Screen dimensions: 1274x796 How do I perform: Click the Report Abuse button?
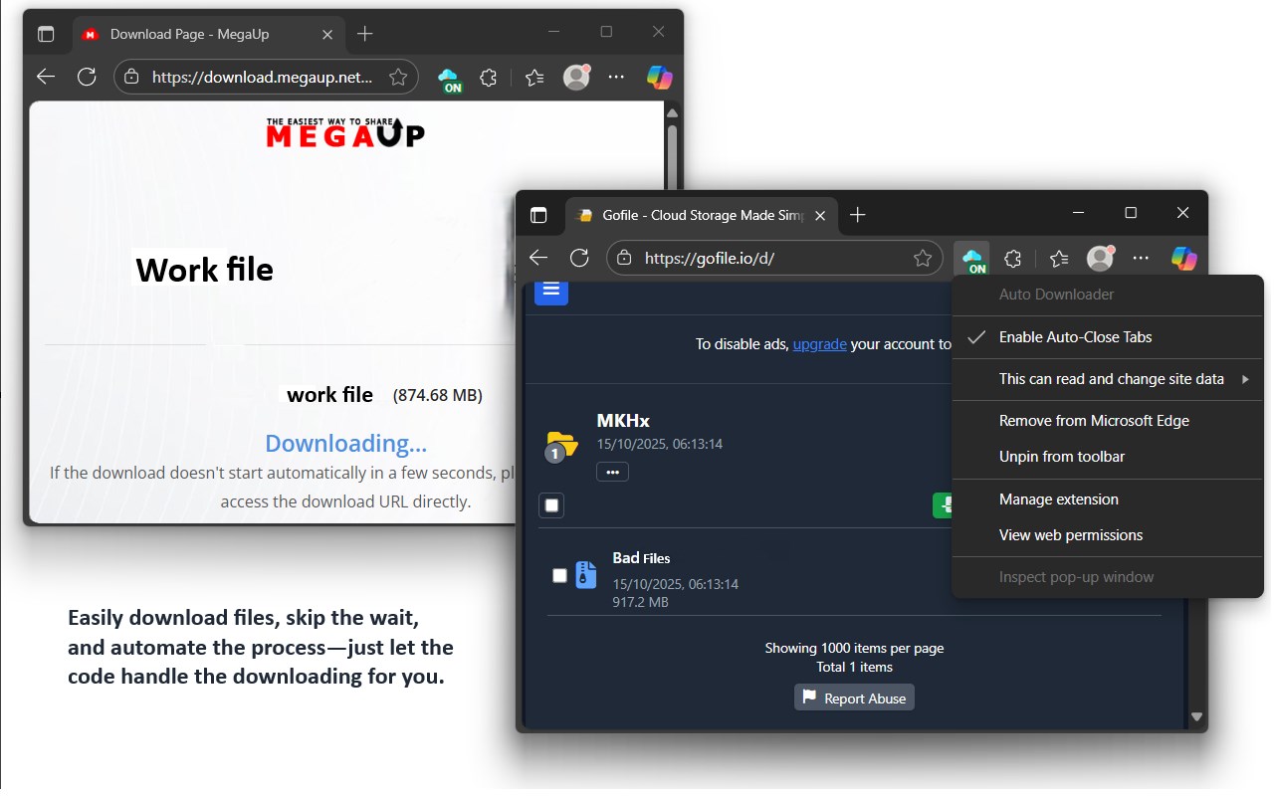[x=854, y=697]
